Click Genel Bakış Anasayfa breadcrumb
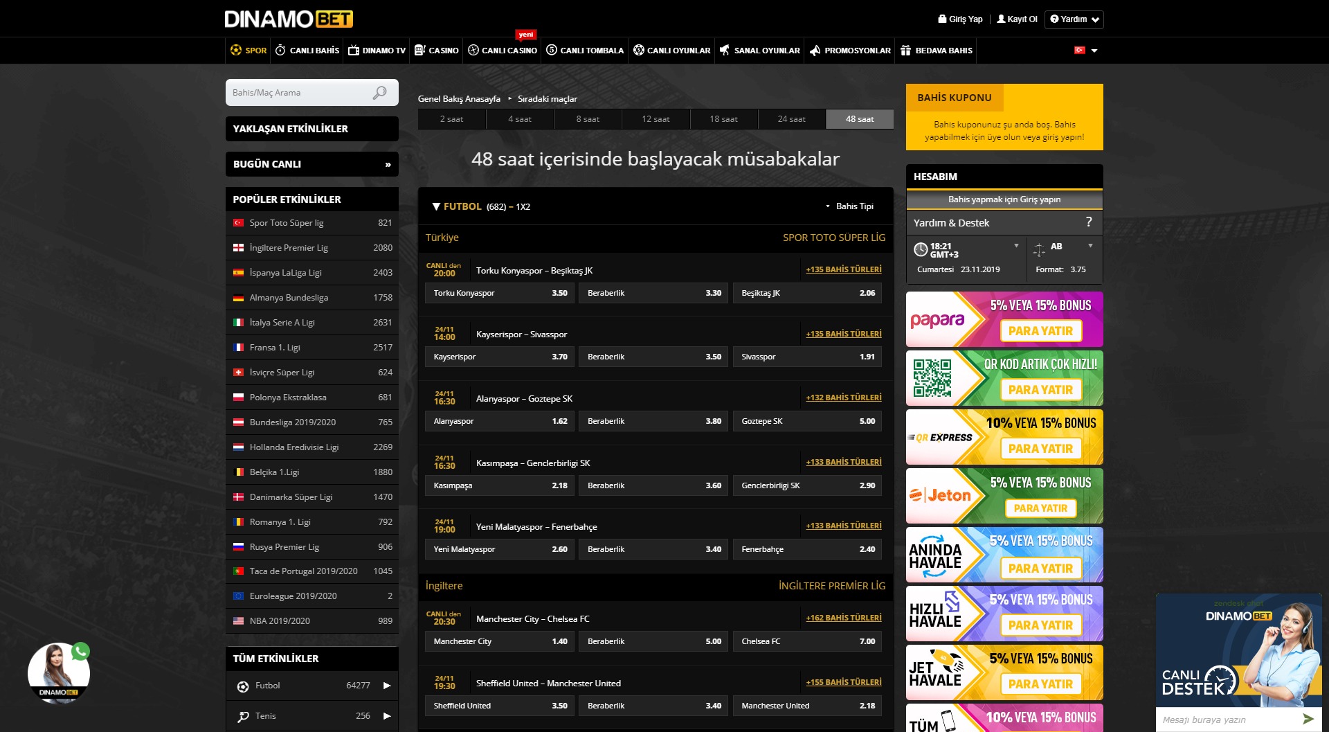This screenshot has width=1329, height=732. tap(459, 99)
